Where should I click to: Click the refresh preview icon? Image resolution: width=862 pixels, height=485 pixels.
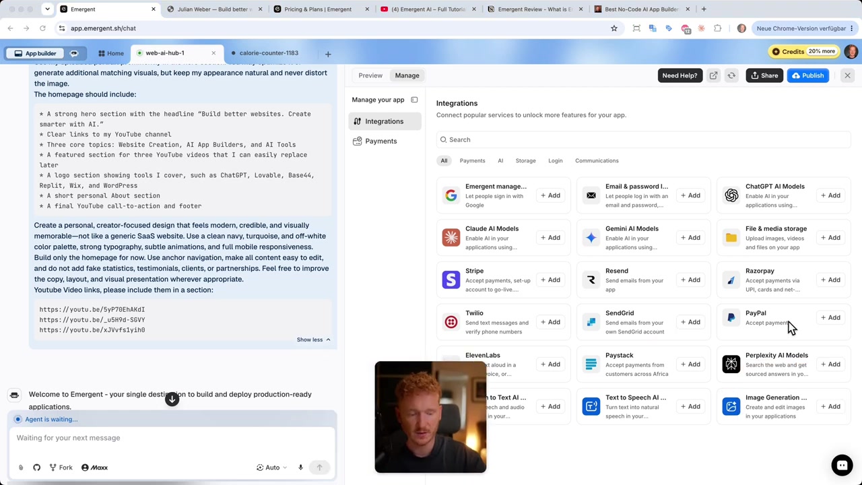pos(731,75)
